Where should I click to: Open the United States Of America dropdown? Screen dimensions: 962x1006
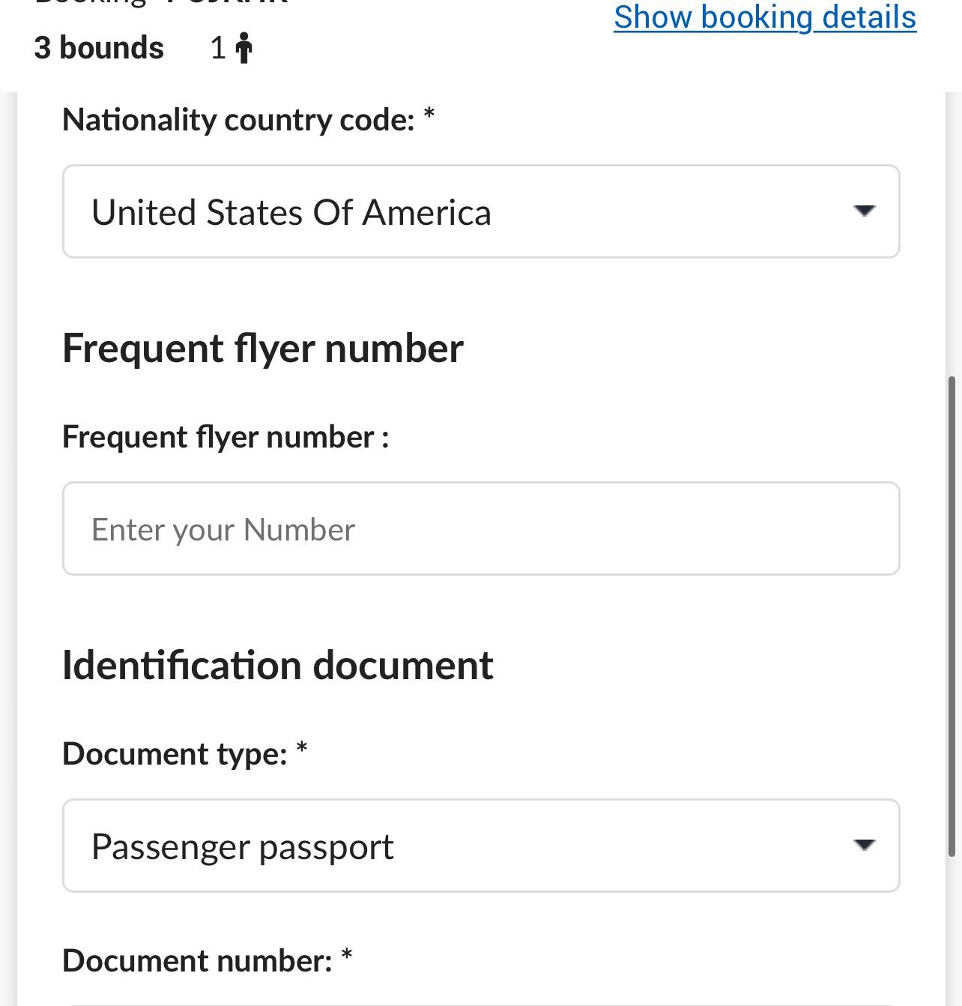(480, 212)
